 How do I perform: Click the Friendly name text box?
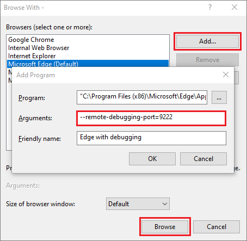pos(151,138)
